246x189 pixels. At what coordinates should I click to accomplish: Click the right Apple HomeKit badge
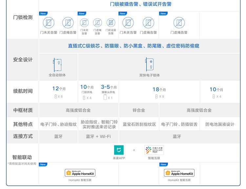[x=179, y=173]
